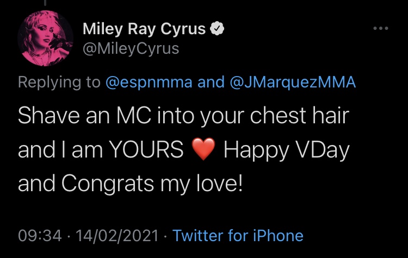Open Miley Ray Cyrus's pink profile picture
The image size is (408, 258).
click(46, 38)
